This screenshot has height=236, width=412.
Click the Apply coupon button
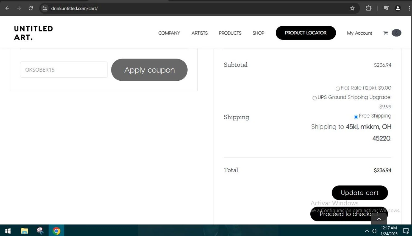point(149,70)
